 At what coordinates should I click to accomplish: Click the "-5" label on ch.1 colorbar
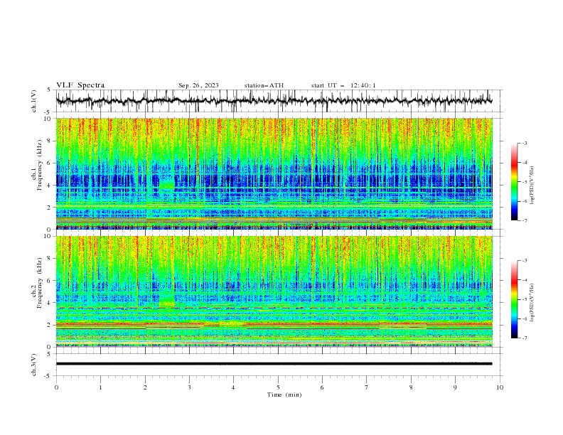525,182
